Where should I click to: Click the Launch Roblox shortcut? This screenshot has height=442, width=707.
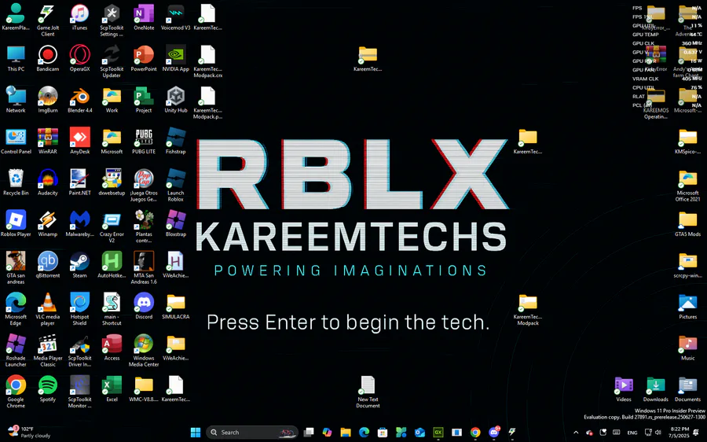176,186
